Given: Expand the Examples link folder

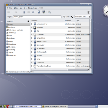Looking at the screenshot, I should click(32, 35).
